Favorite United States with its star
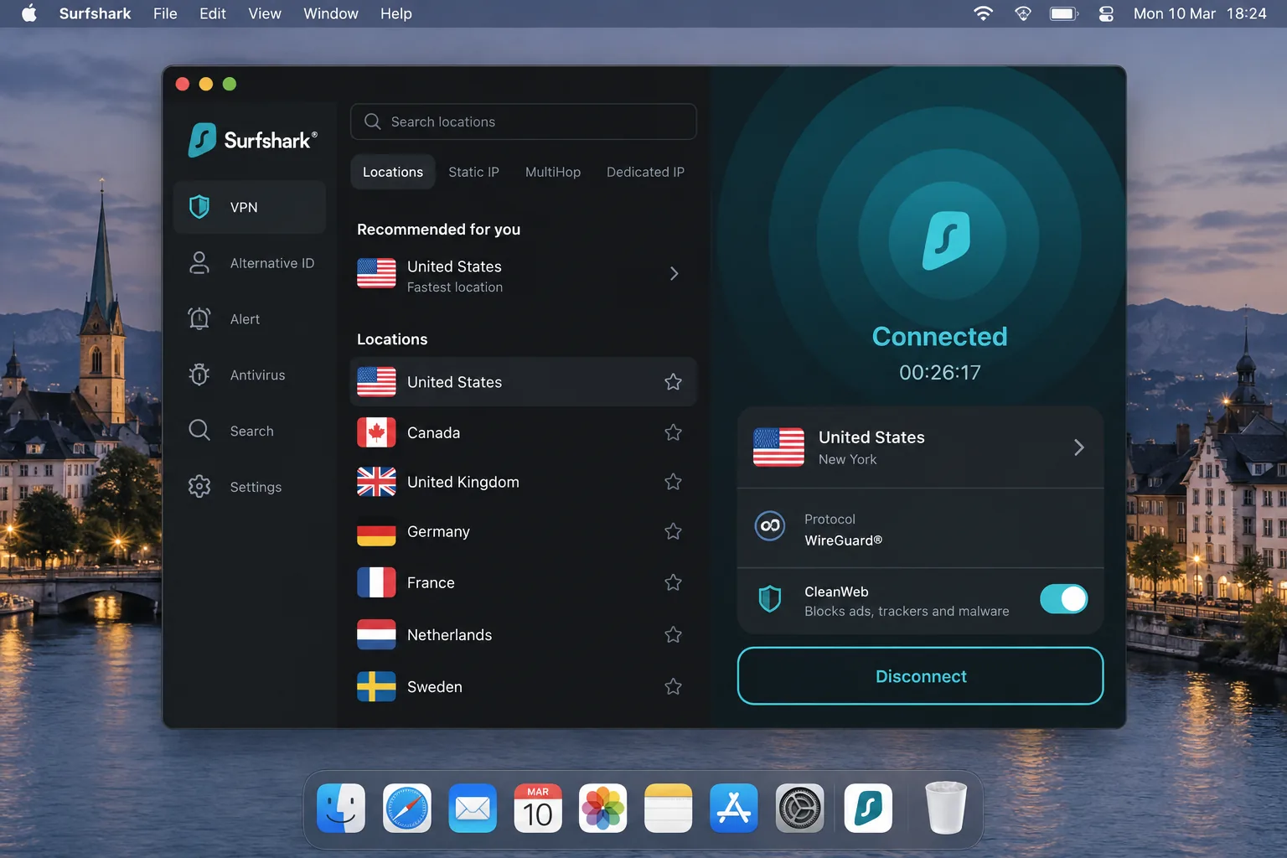Viewport: 1287px width, 858px height. 673,382
